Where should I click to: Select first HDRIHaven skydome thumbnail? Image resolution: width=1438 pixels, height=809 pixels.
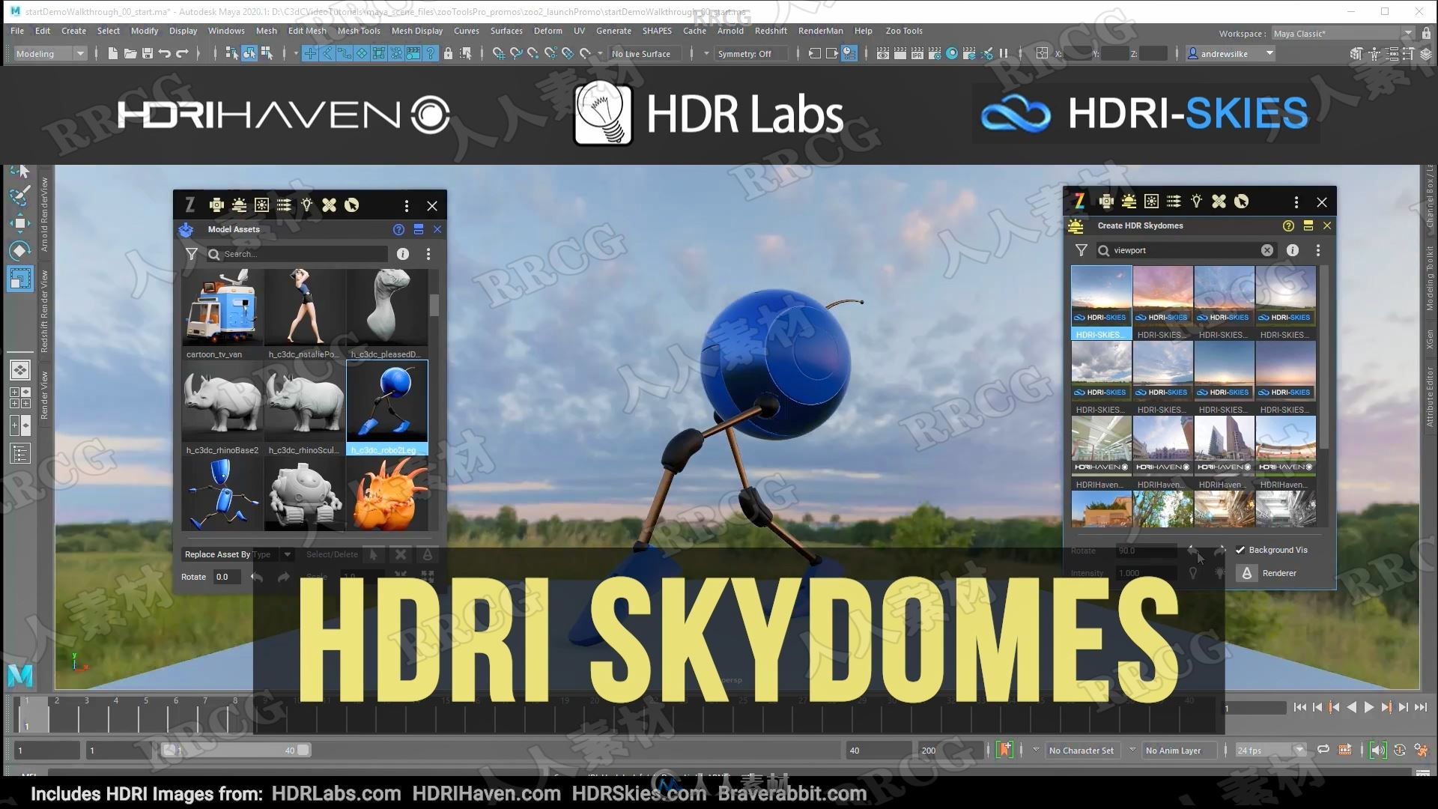1101,445
